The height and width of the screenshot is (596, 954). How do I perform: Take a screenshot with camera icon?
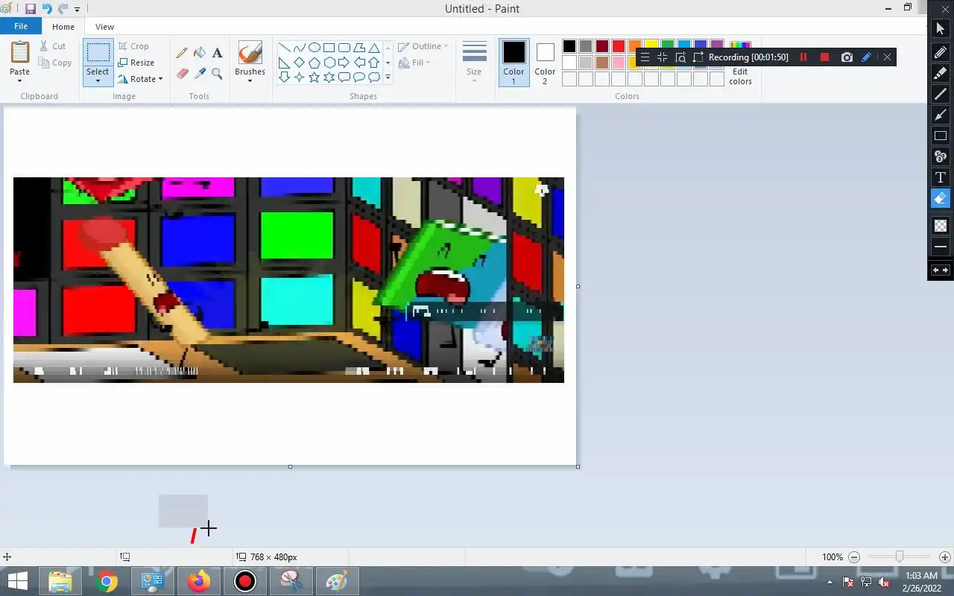[847, 57]
